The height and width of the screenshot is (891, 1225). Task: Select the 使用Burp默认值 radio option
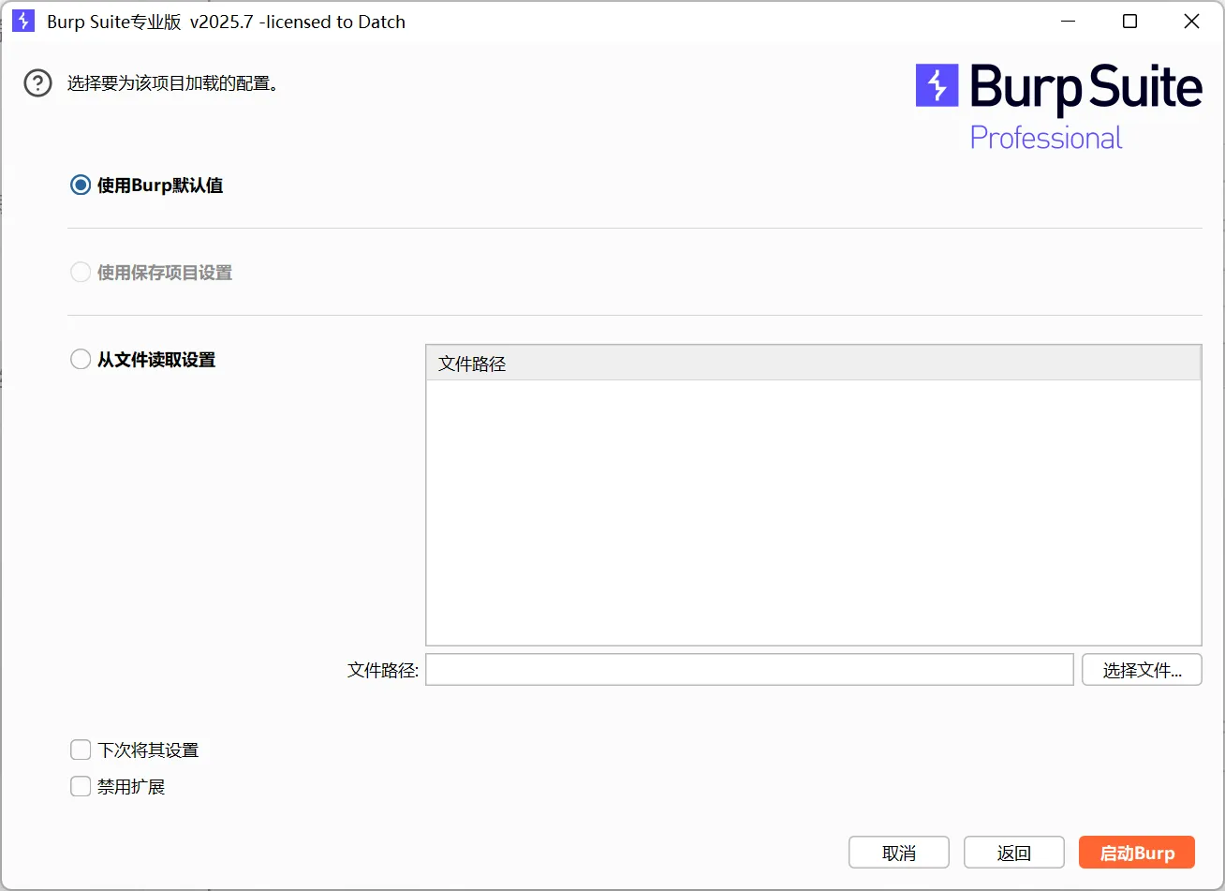(x=81, y=186)
